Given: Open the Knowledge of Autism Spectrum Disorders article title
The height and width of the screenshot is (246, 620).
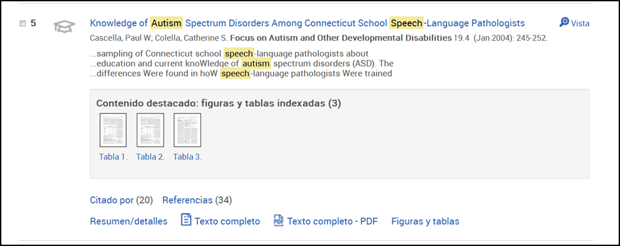Looking at the screenshot, I should (x=307, y=23).
